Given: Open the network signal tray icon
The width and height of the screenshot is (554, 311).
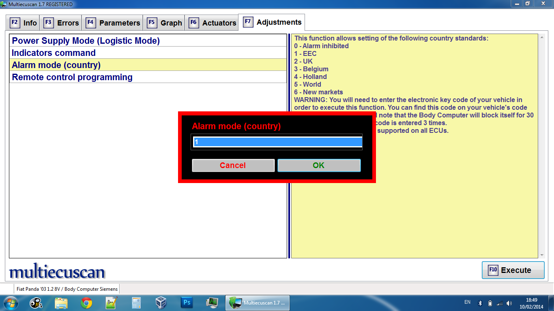Looking at the screenshot, I should point(500,303).
